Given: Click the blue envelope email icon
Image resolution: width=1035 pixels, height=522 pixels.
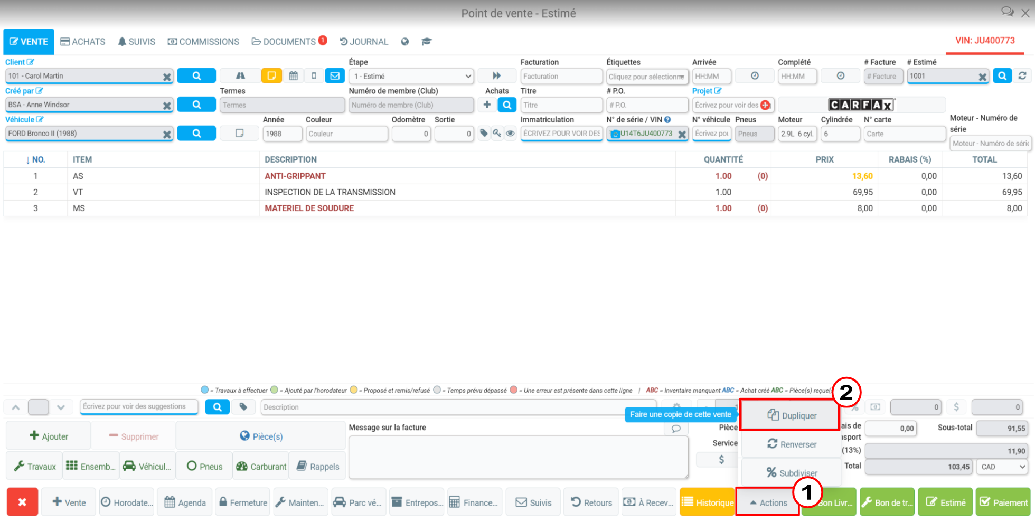Looking at the screenshot, I should pos(335,76).
